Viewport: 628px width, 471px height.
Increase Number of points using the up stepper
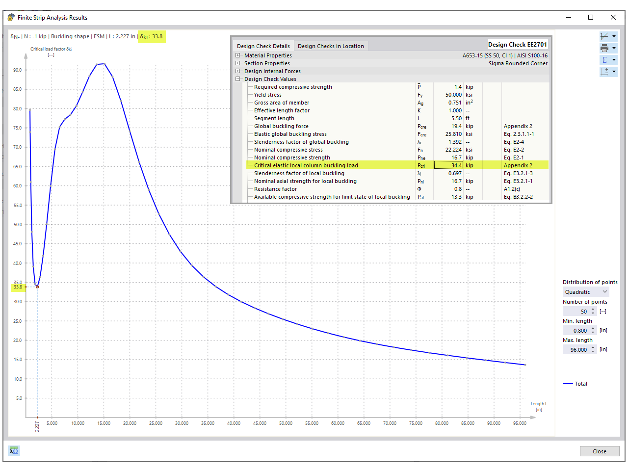(x=593, y=309)
